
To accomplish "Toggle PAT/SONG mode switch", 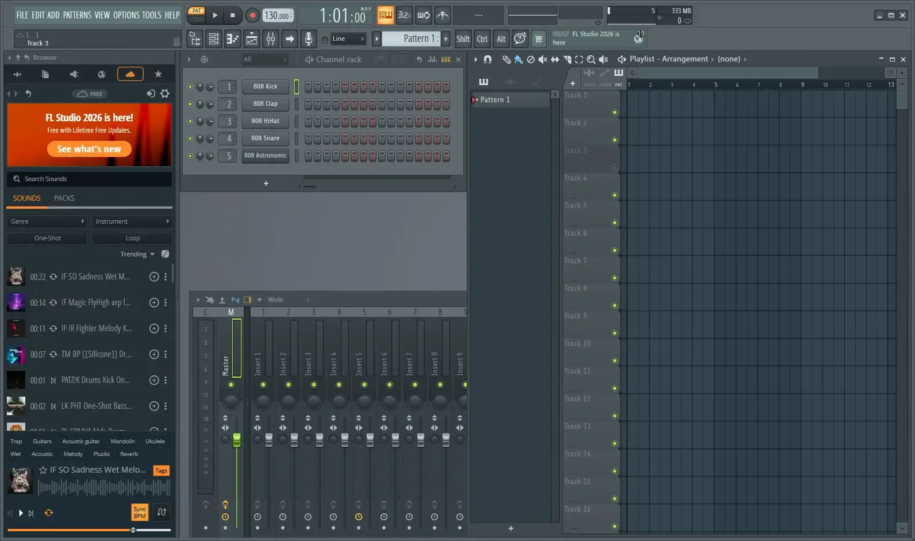I will click(x=197, y=15).
